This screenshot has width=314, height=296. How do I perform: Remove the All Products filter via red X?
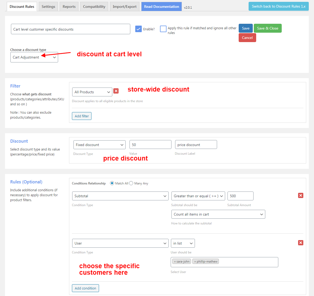pyautogui.click(x=116, y=91)
